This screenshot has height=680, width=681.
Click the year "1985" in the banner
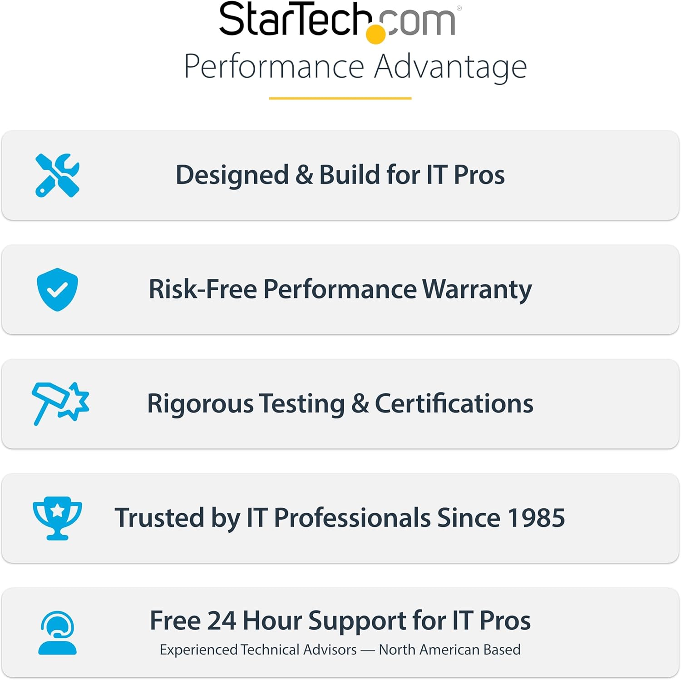tap(536, 518)
